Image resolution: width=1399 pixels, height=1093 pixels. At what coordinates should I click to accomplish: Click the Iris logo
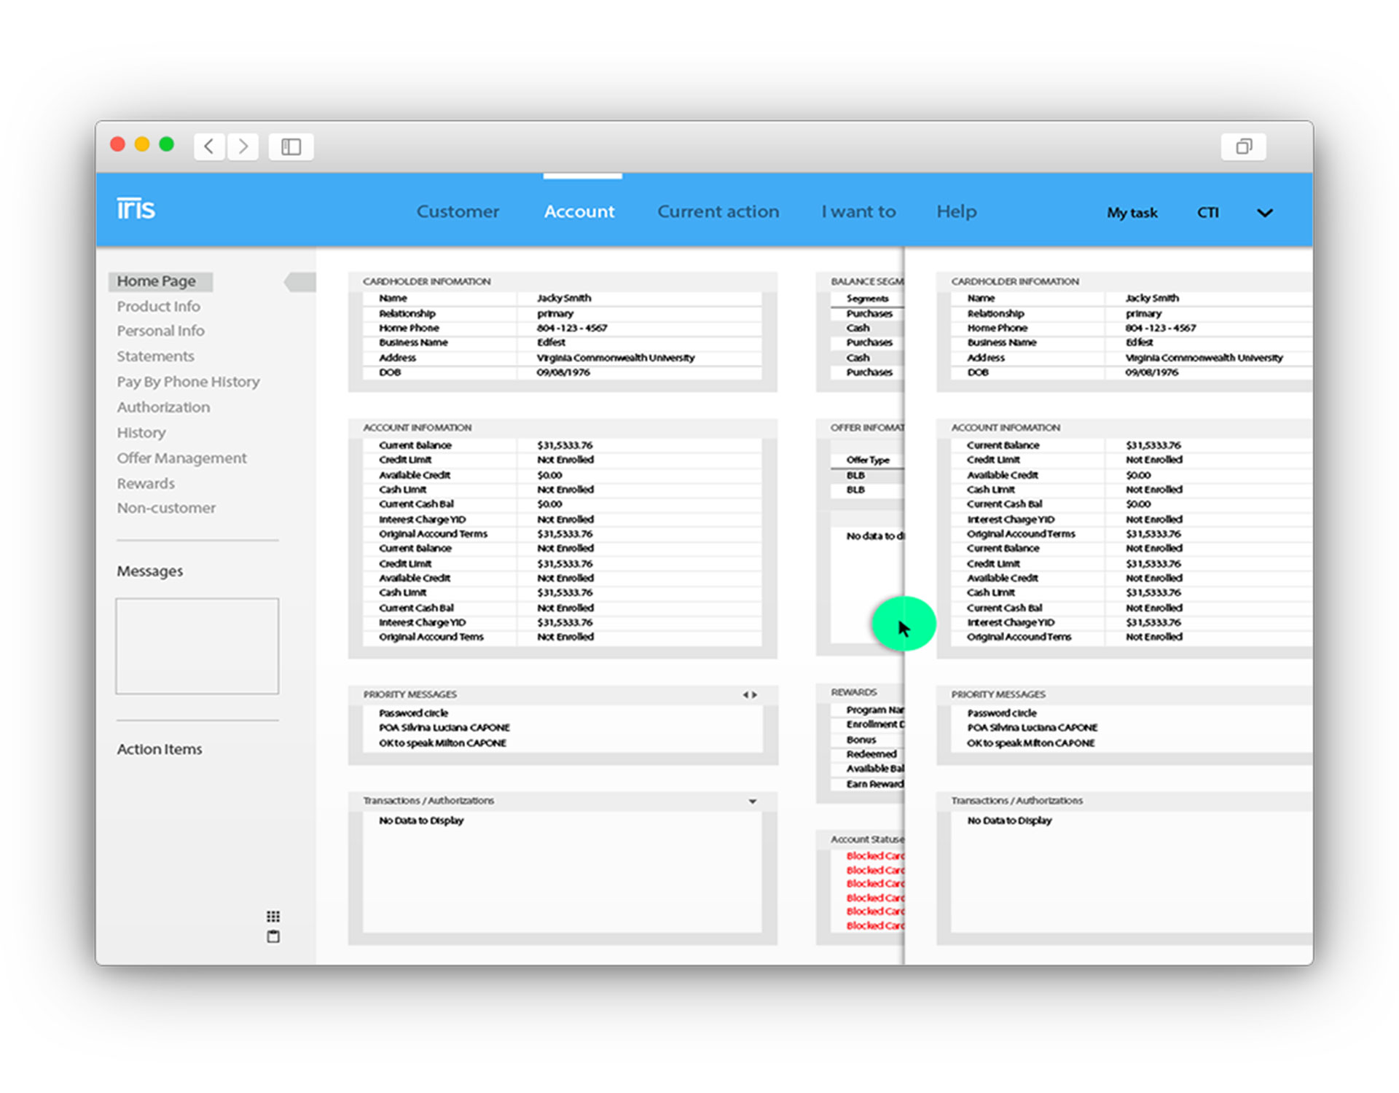pos(136,209)
